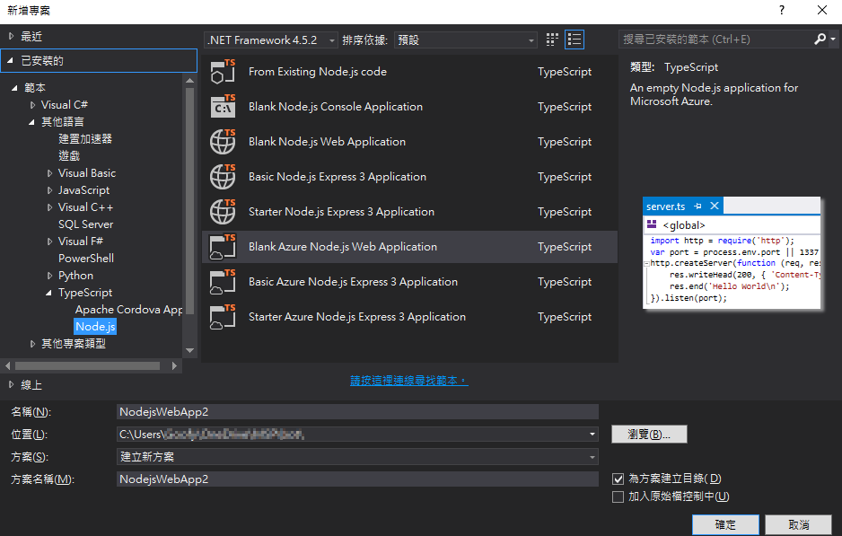Click the search magnifier icon
Screen dimensions: 842x536
pyautogui.click(x=820, y=40)
